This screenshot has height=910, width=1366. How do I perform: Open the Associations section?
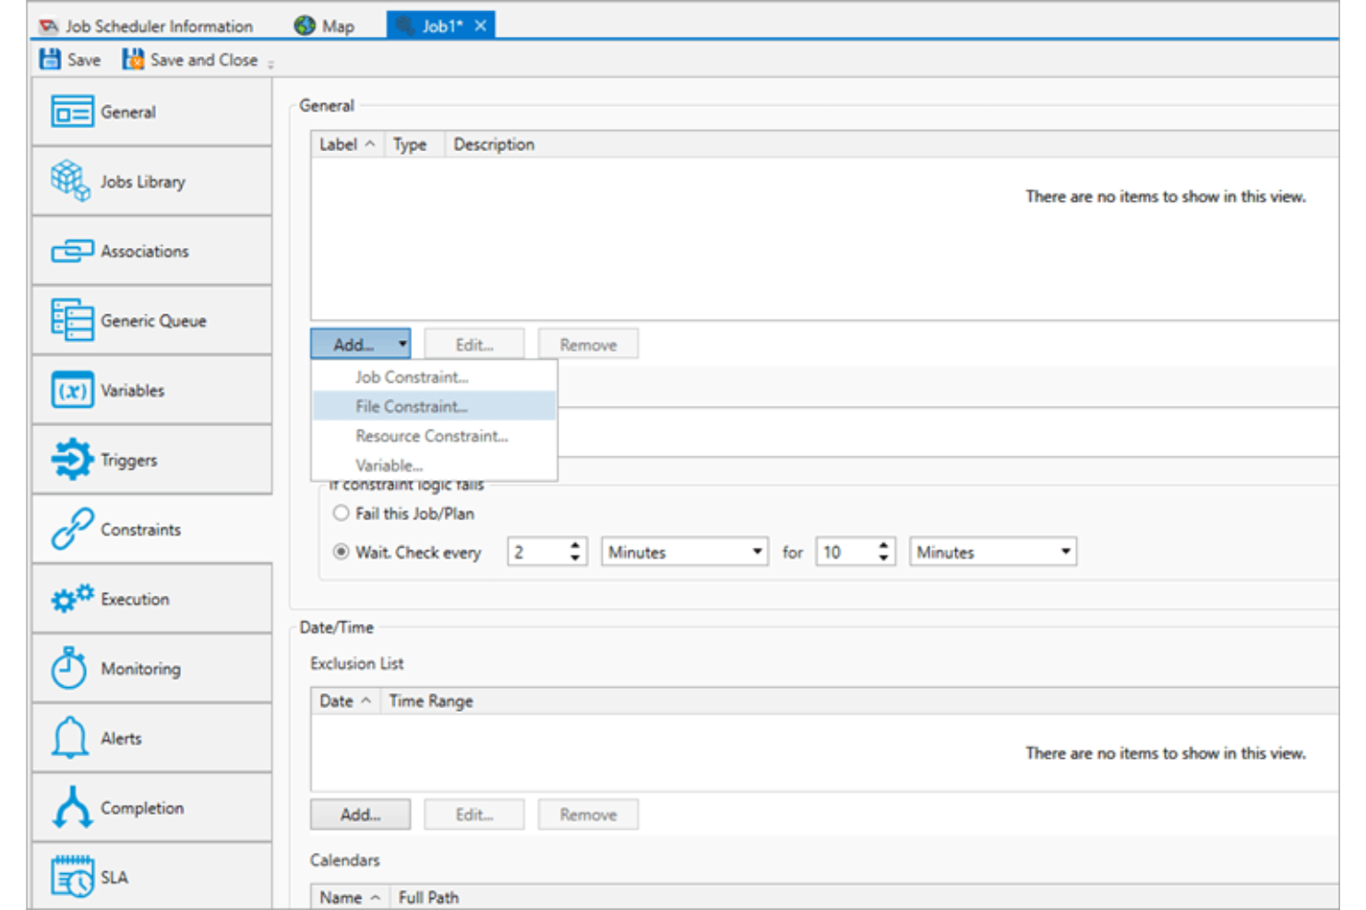(70, 250)
